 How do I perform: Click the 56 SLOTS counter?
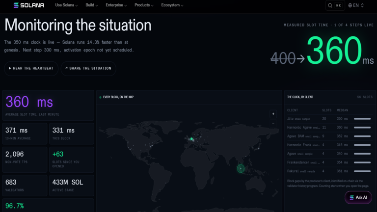(x=365, y=97)
